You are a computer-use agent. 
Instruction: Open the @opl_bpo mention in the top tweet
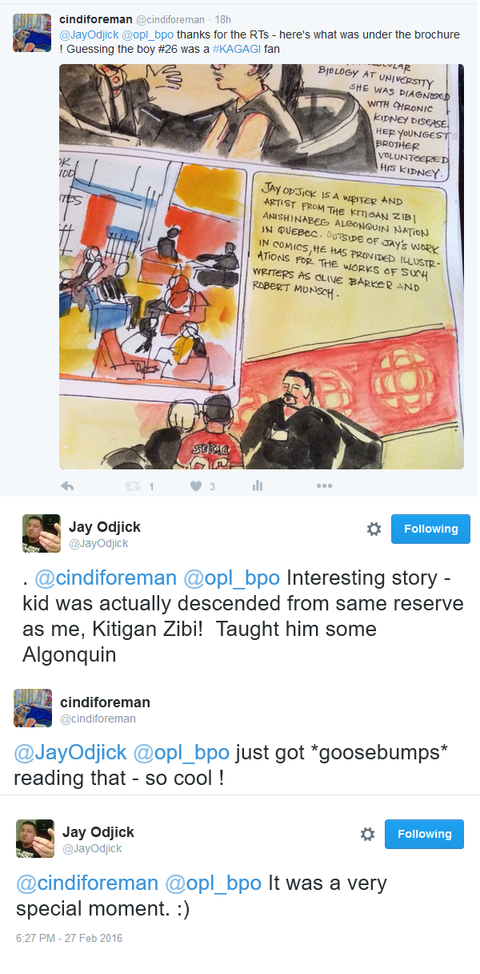(146, 34)
